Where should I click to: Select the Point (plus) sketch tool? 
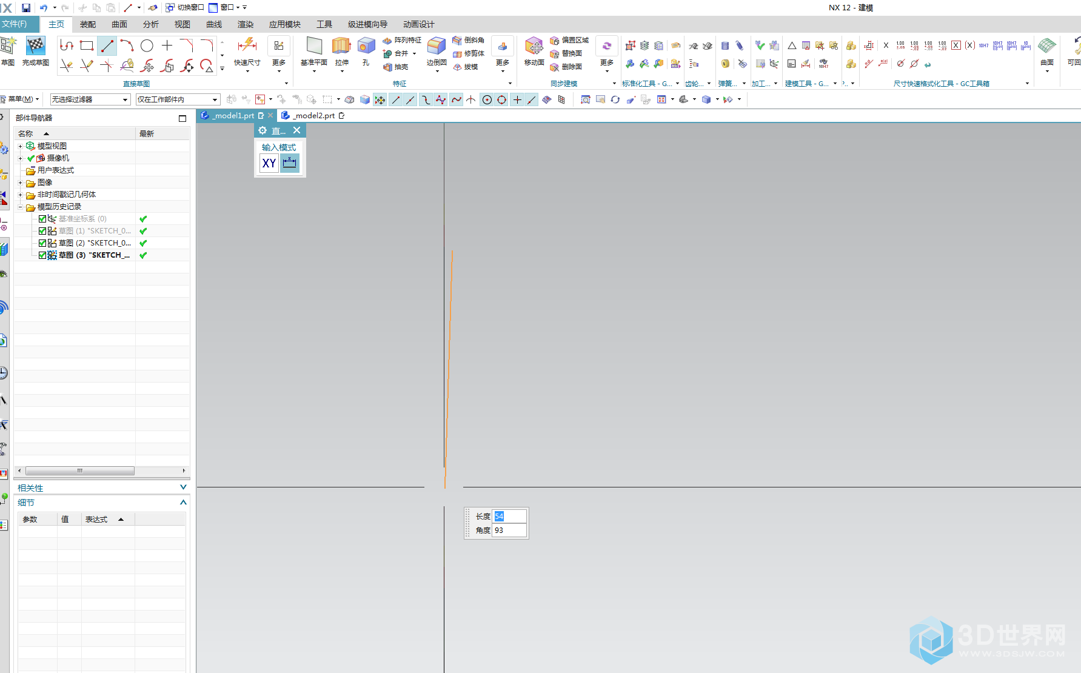[x=167, y=45]
